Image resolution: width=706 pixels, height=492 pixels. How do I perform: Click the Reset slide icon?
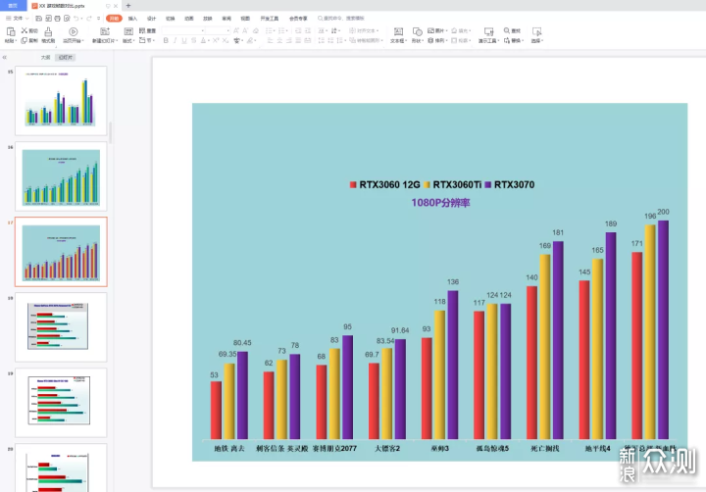(x=142, y=30)
